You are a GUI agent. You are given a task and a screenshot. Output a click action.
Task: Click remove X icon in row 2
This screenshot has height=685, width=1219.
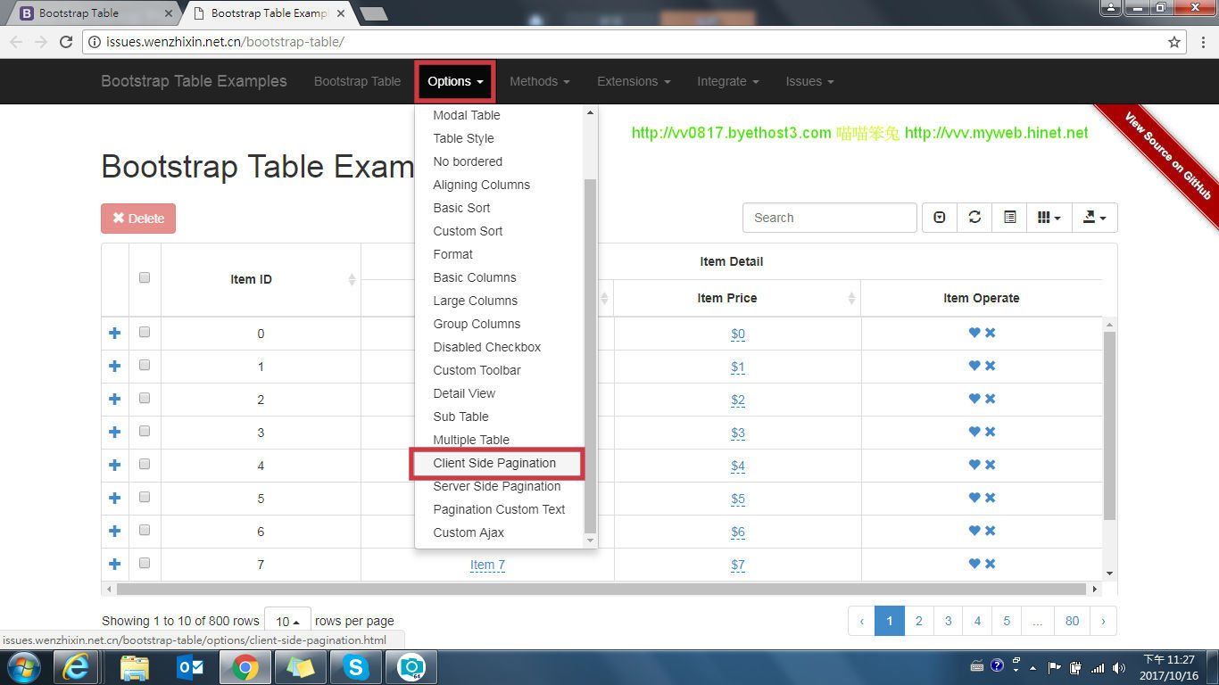(x=990, y=399)
